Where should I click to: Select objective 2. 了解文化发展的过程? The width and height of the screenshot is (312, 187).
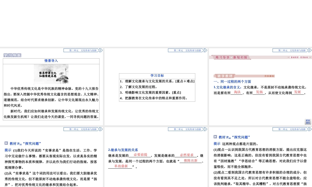[x=139, y=87]
